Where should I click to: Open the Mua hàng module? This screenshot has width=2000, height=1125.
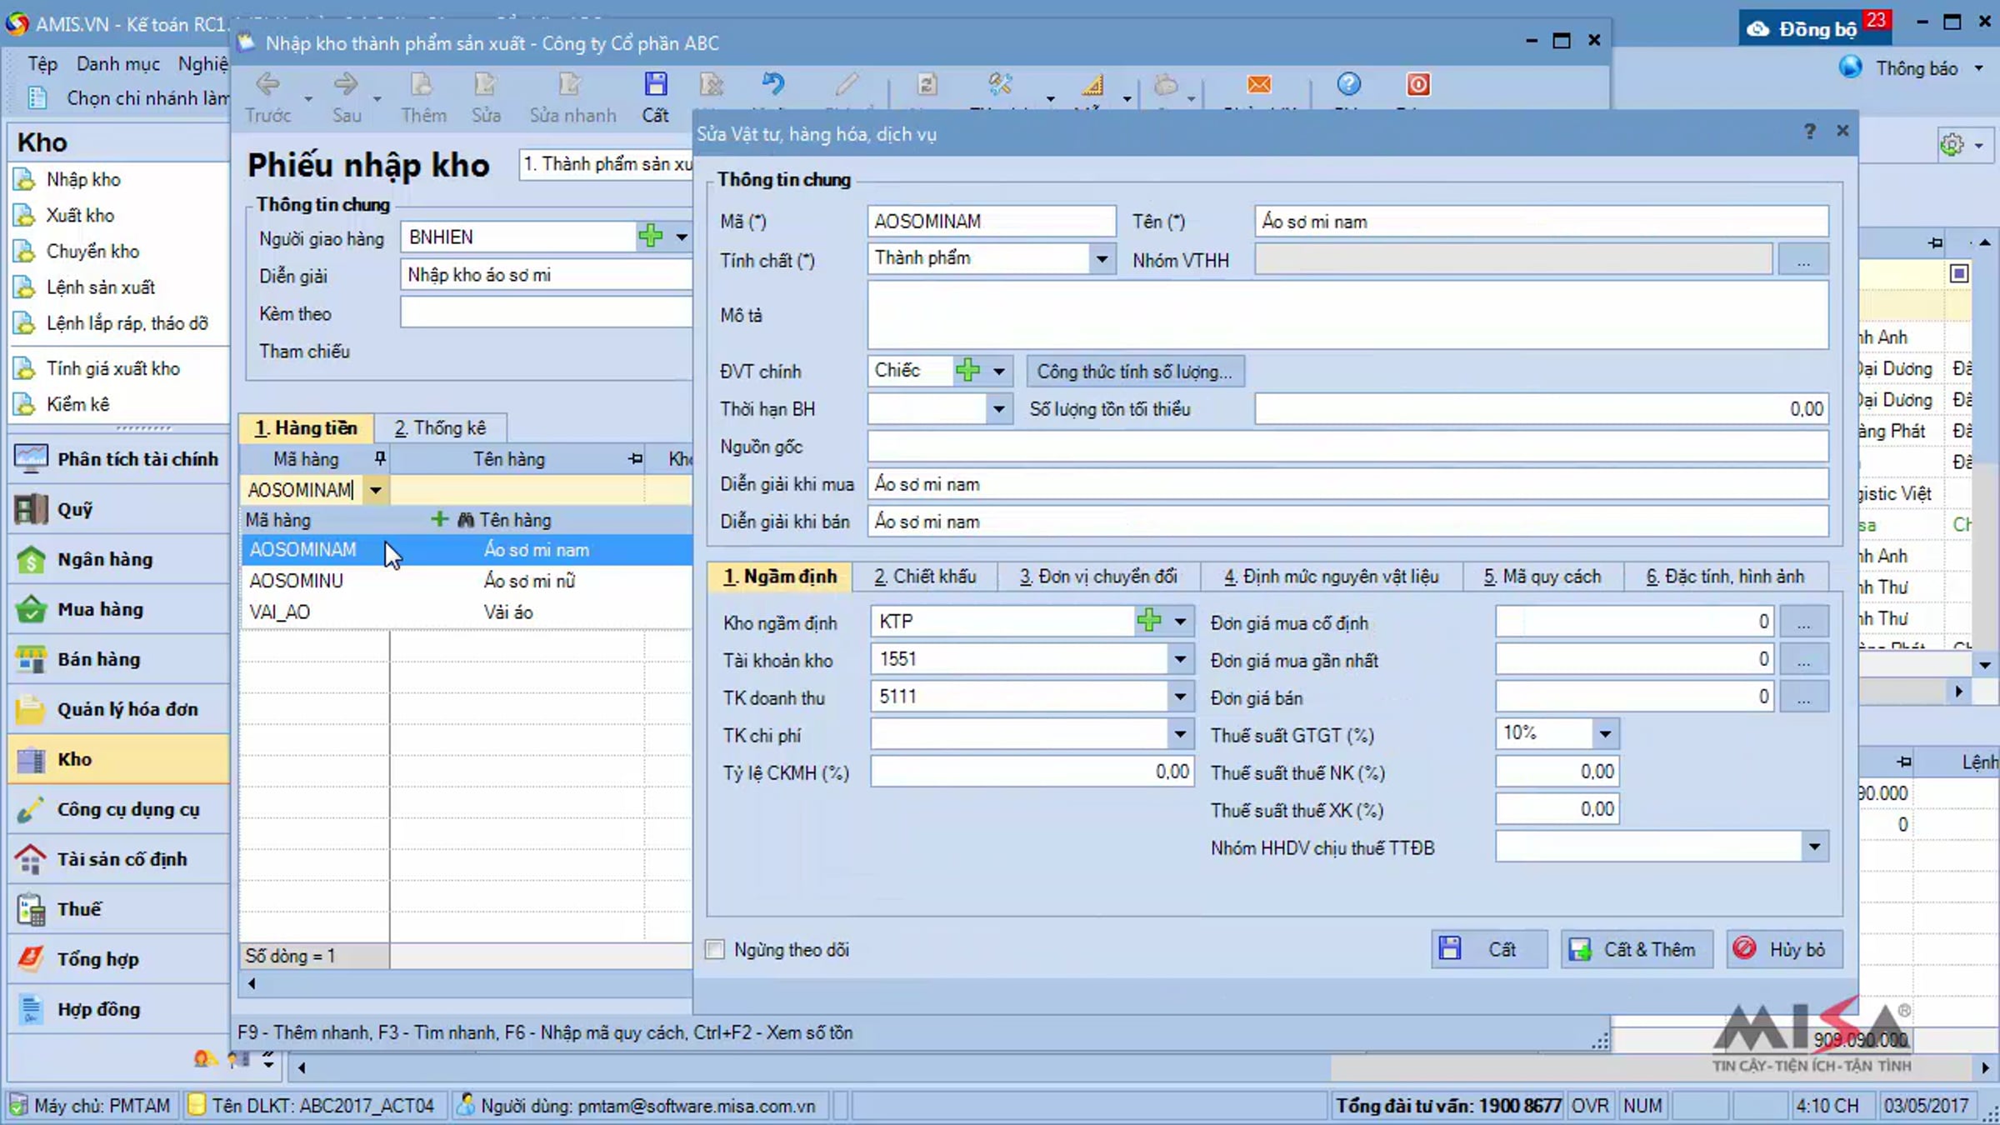(x=118, y=609)
